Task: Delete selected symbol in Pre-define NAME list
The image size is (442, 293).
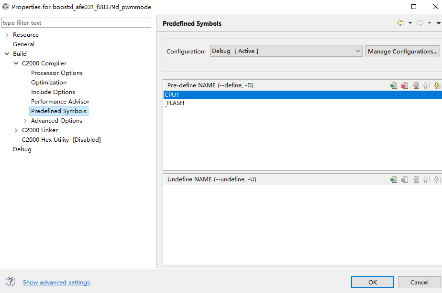Action: (405, 85)
